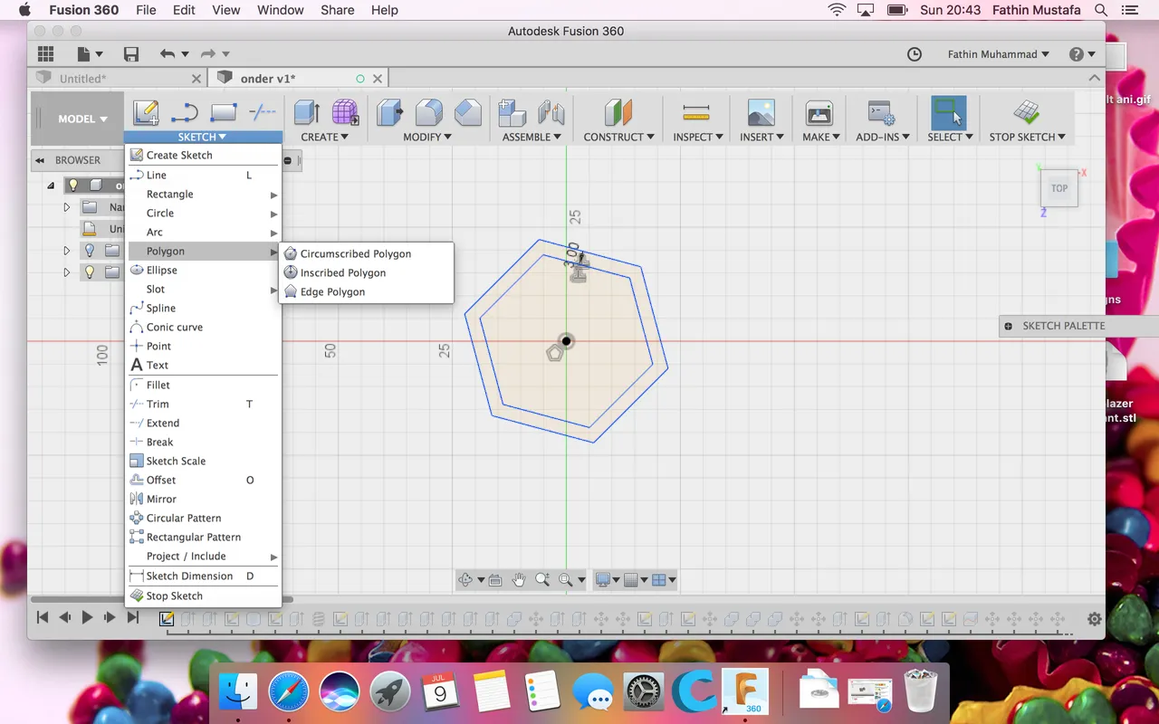The width and height of the screenshot is (1159, 724).
Task: Open the timeline settings gear
Action: click(1095, 619)
